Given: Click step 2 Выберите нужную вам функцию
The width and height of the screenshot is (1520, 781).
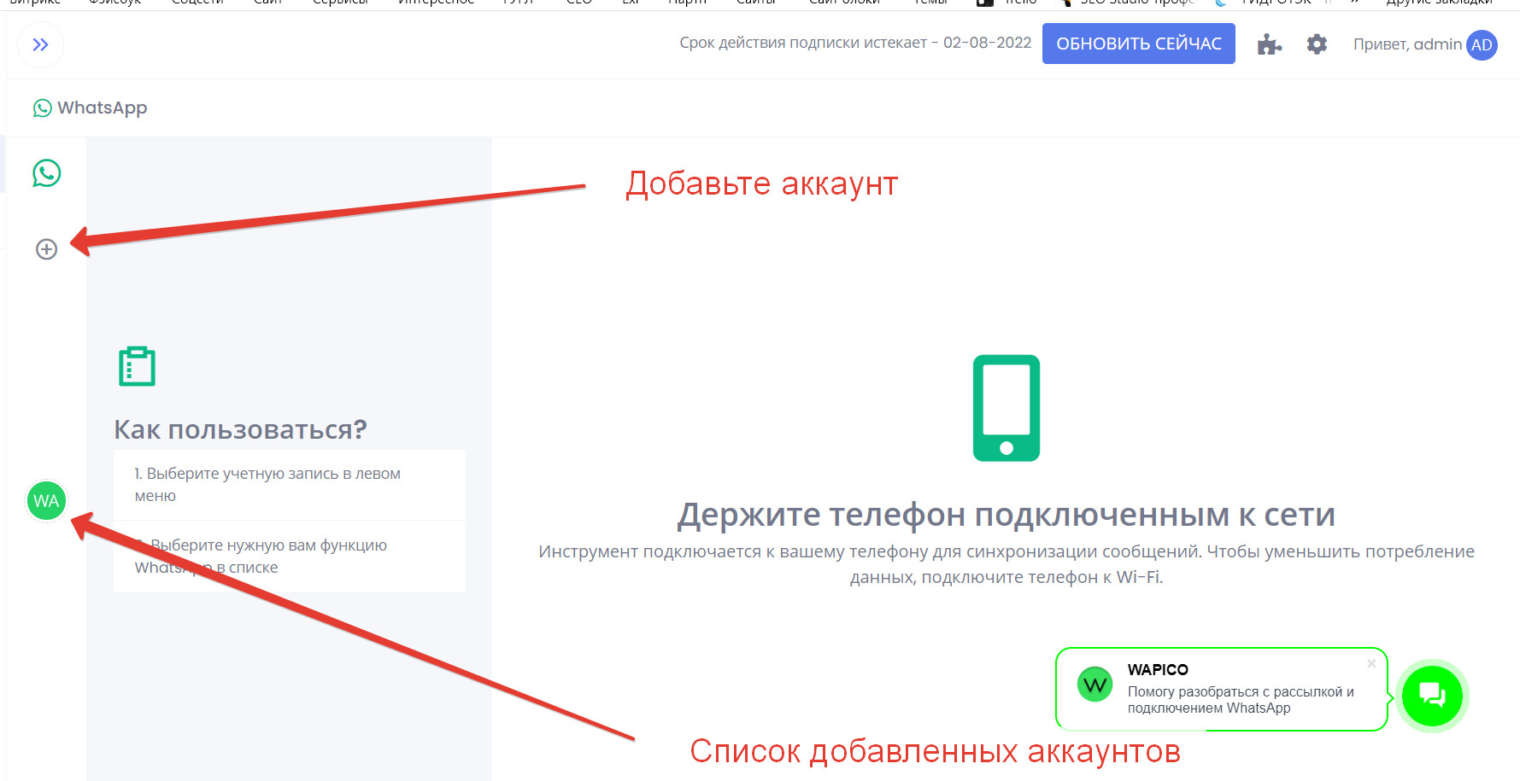Looking at the screenshot, I should pyautogui.click(x=290, y=557).
